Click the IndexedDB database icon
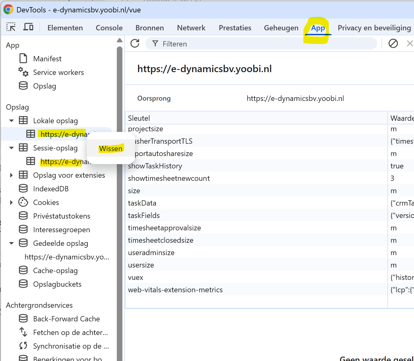This screenshot has height=361, width=414. [x=23, y=189]
